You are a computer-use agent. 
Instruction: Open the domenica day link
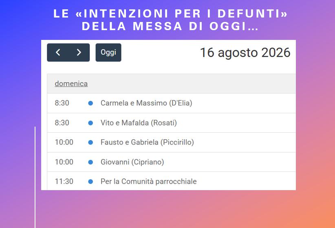click(x=71, y=83)
